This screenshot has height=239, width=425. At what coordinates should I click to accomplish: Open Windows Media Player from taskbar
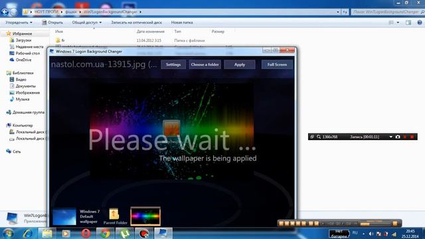coord(66,233)
